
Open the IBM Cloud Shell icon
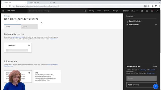tap(142, 11)
